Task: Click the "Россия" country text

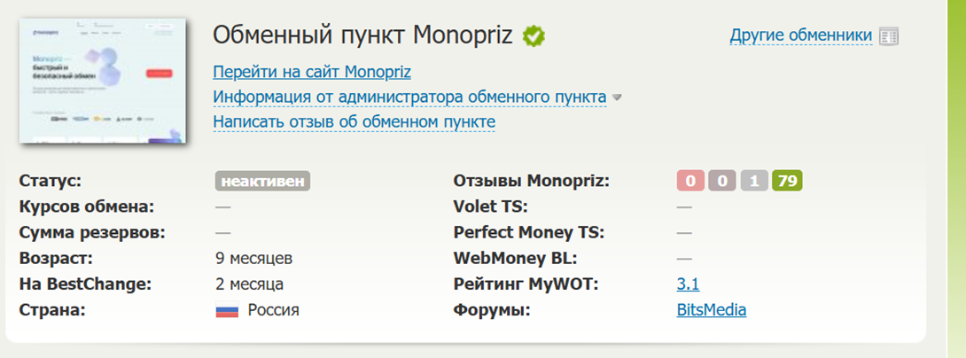Action: (273, 310)
